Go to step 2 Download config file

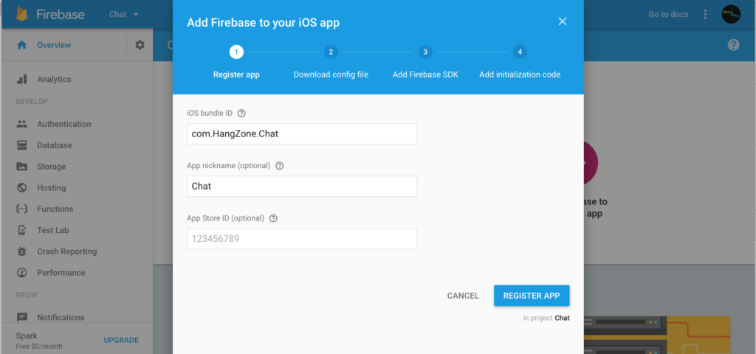[x=331, y=52]
